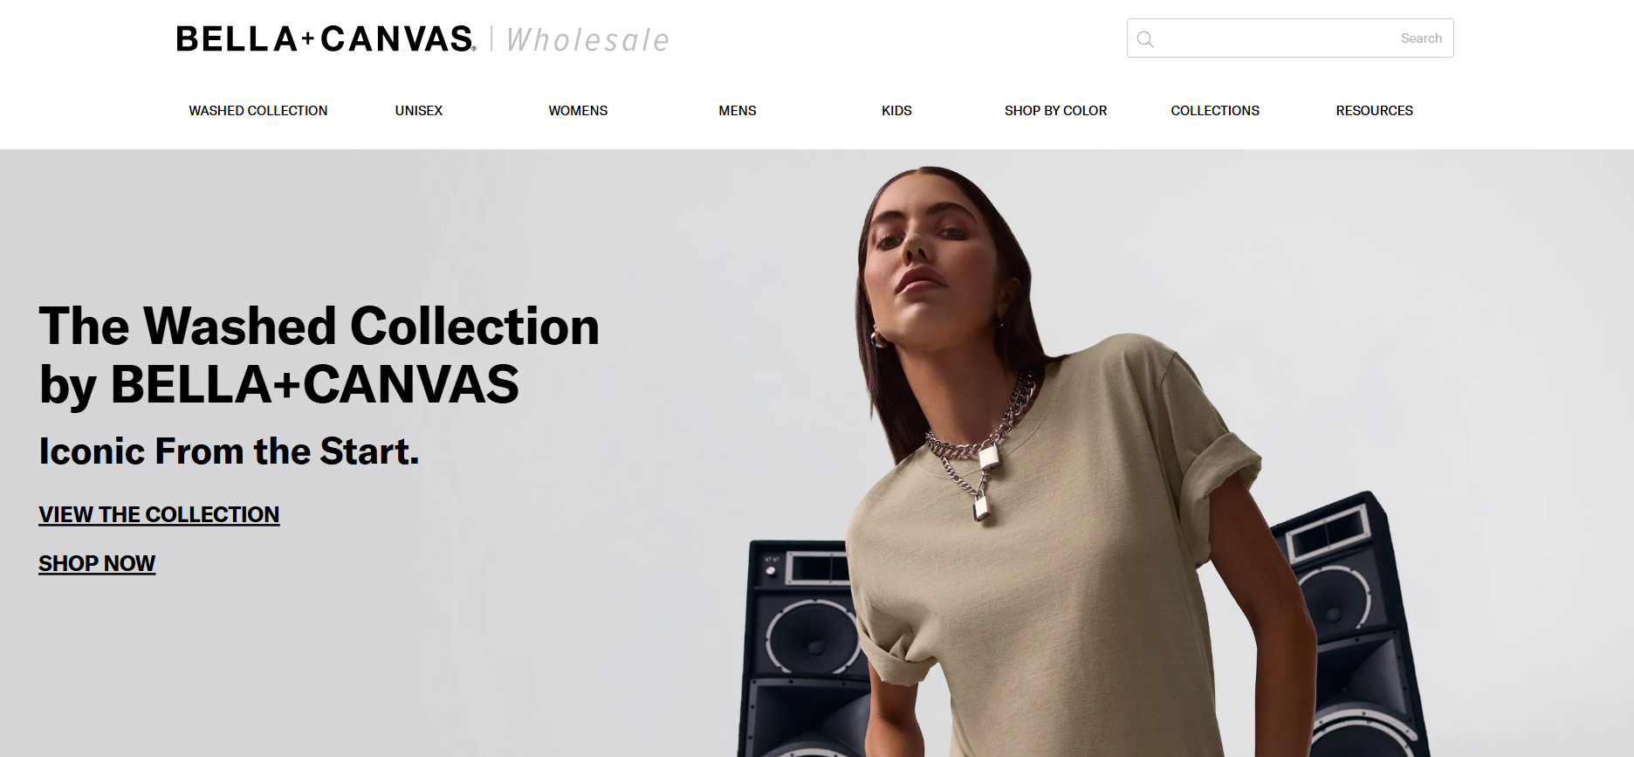Click the Search text in the search box
1634x757 pixels.
click(1421, 38)
